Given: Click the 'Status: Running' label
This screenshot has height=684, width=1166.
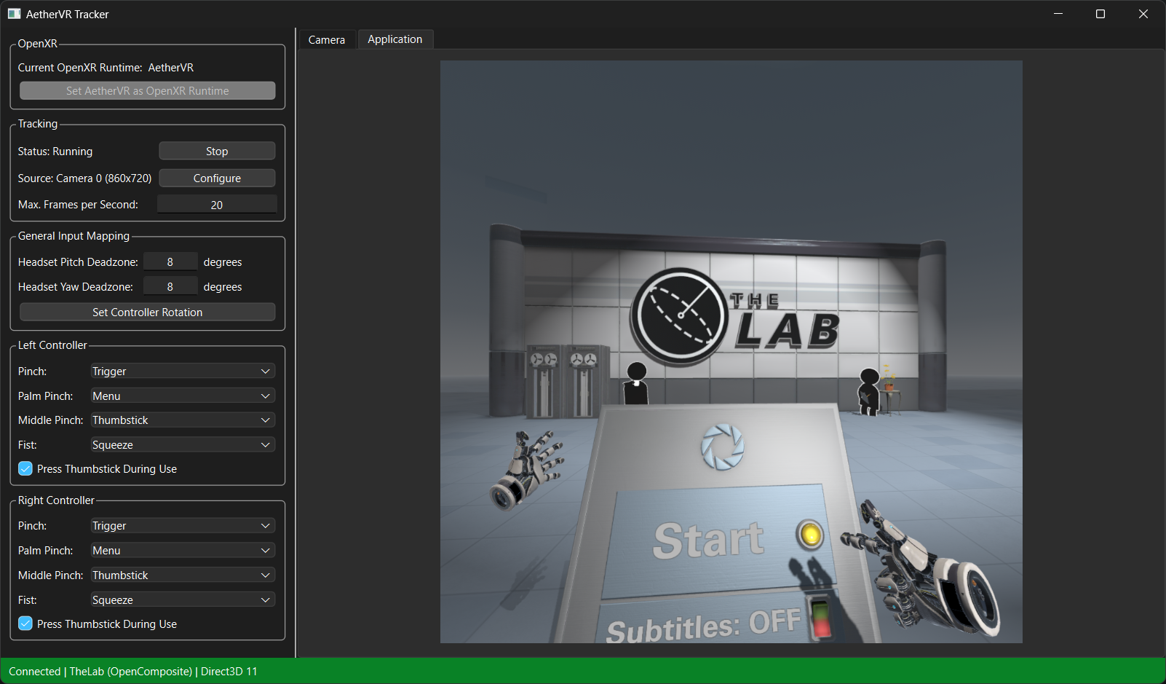Looking at the screenshot, I should coord(55,152).
